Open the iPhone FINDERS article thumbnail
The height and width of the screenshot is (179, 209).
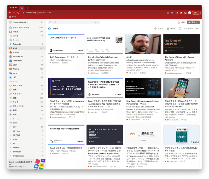[x=181, y=88]
